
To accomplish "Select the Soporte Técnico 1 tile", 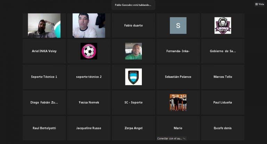I will (44, 77).
